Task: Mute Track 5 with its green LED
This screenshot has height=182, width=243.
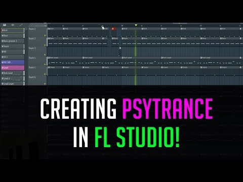Action: click(45, 74)
